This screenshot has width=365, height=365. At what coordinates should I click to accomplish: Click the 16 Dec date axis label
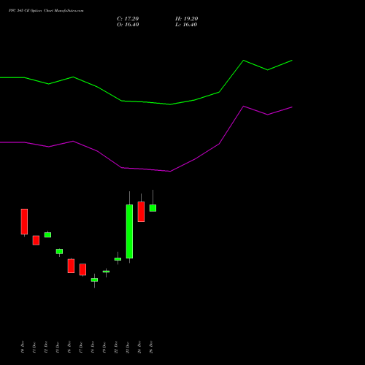(69, 347)
